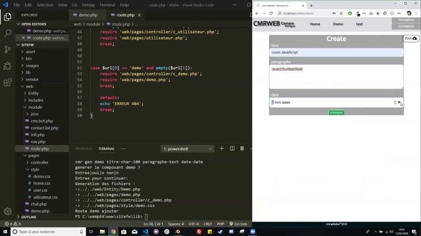
Task: Open the browser profile avatar
Action: coord(409,13)
